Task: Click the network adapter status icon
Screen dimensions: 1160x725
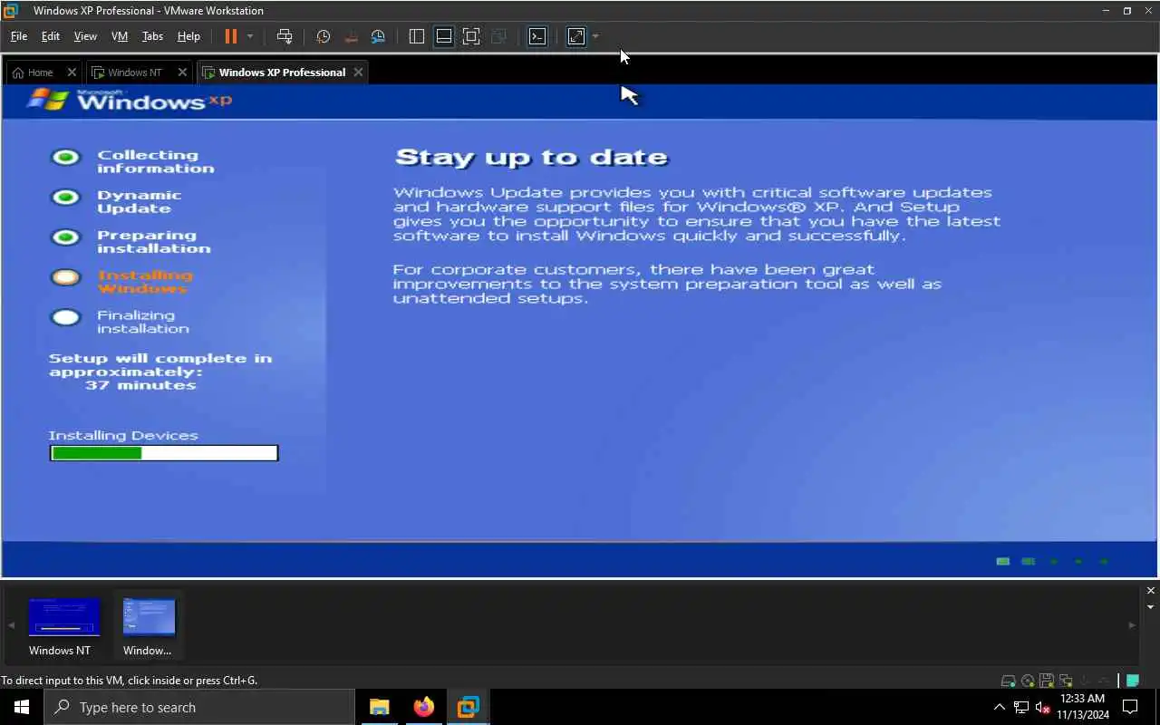Action: pyautogui.click(x=1066, y=681)
